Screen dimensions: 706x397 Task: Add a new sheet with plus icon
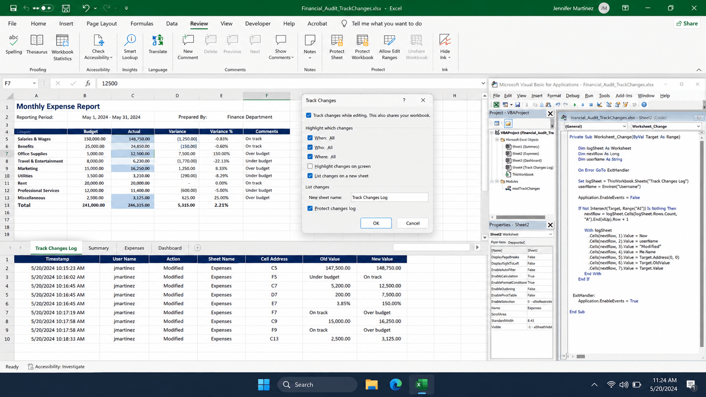pyautogui.click(x=198, y=248)
